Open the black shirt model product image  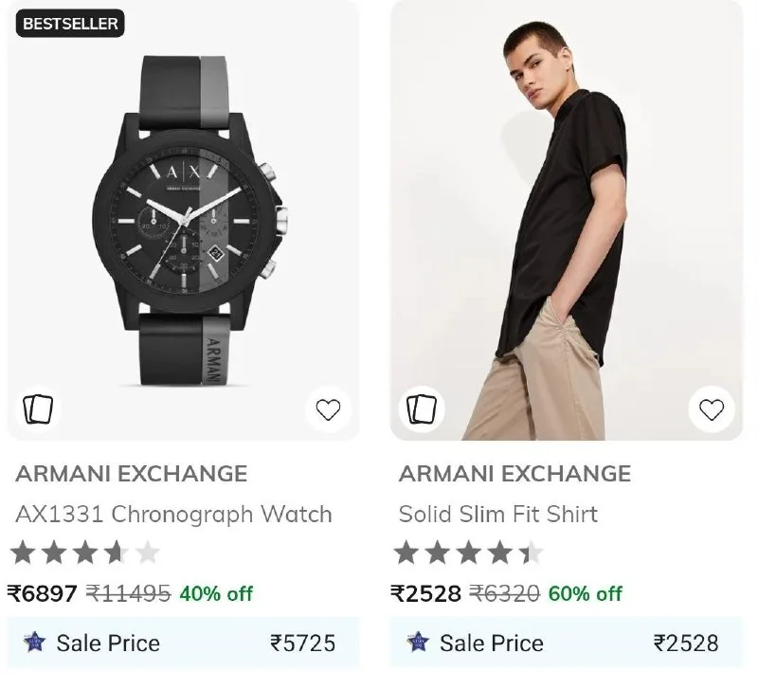point(567,220)
